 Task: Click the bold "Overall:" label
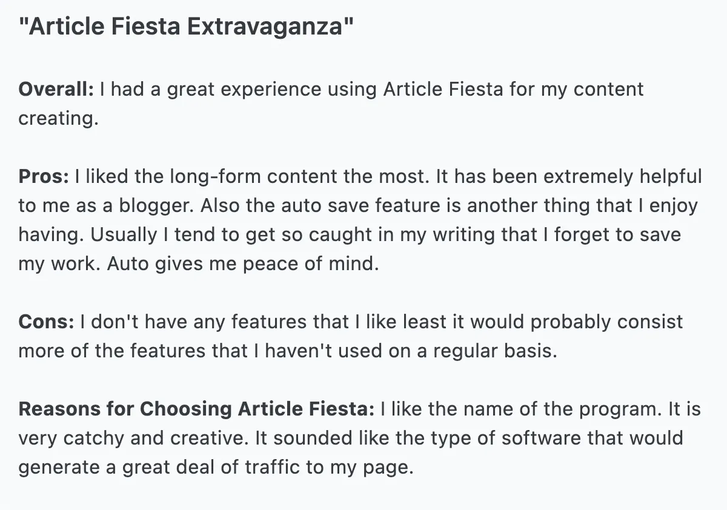click(56, 90)
